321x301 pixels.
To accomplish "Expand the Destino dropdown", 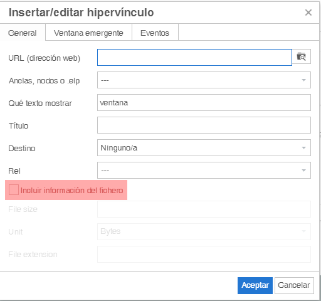I will click(x=204, y=148).
